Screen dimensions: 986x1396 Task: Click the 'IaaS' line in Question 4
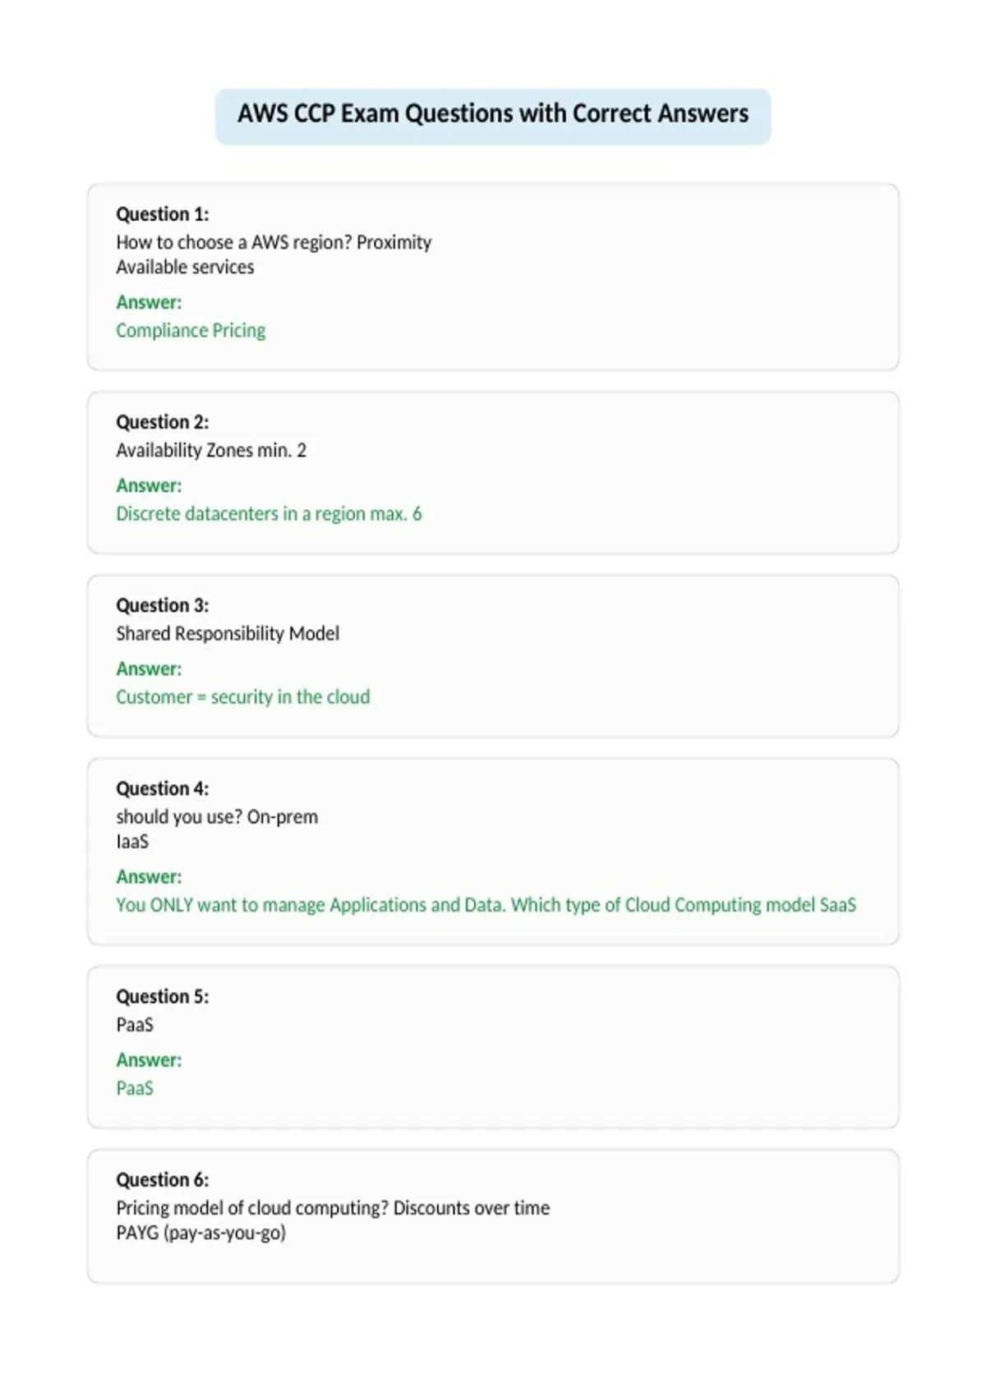click(132, 842)
